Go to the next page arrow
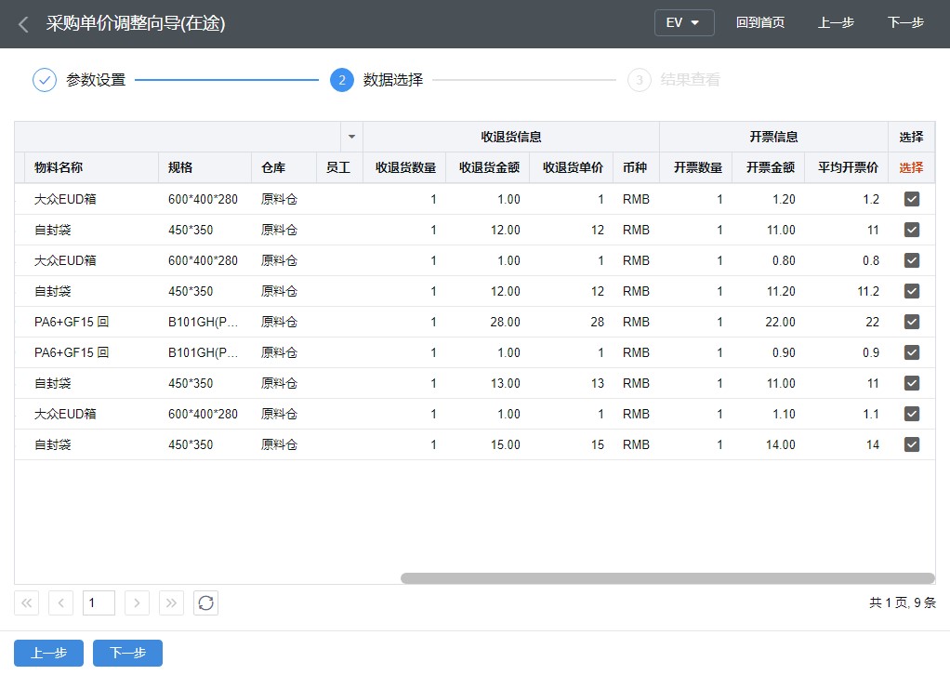The width and height of the screenshot is (950, 675). (137, 602)
